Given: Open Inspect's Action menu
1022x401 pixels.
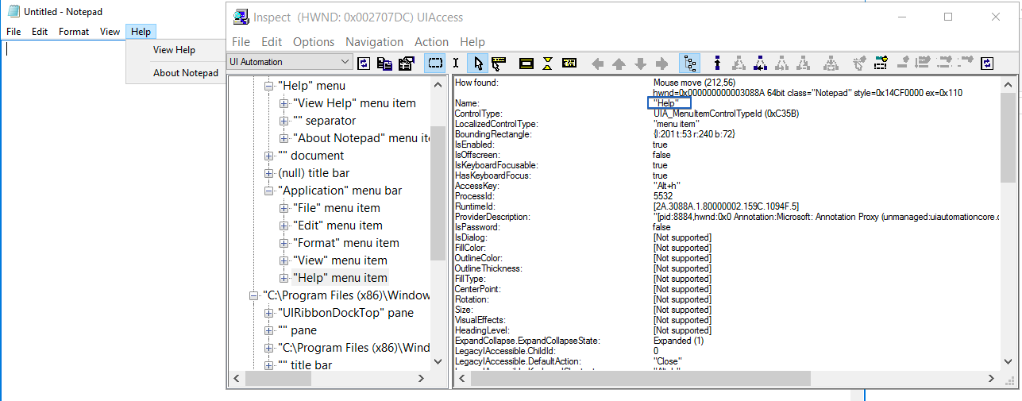Looking at the screenshot, I should coord(431,42).
